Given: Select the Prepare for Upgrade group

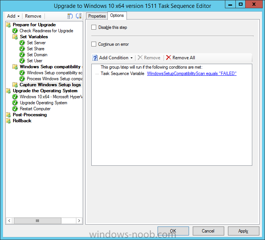Looking at the screenshot, I should [x=34, y=25].
